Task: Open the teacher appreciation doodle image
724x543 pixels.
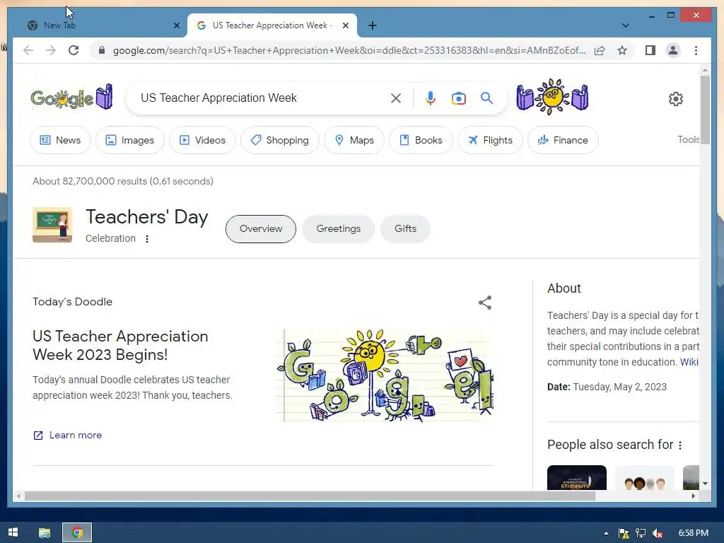Action: (385, 375)
